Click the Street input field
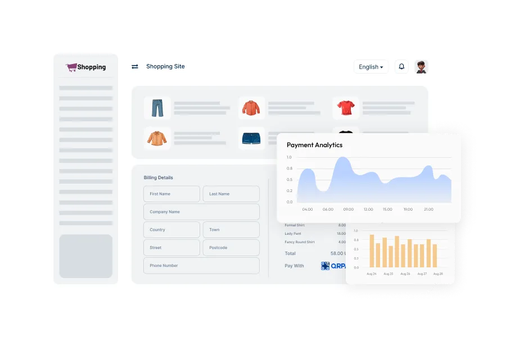Screen dimensions: 506x337 click(171, 248)
